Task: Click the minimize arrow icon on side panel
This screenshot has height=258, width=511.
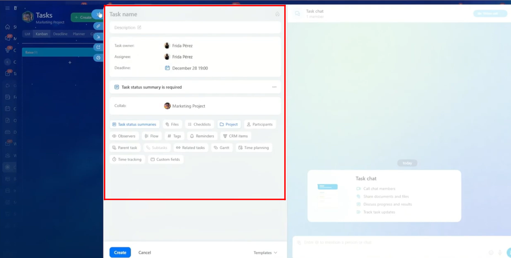Action: pyautogui.click(x=98, y=37)
